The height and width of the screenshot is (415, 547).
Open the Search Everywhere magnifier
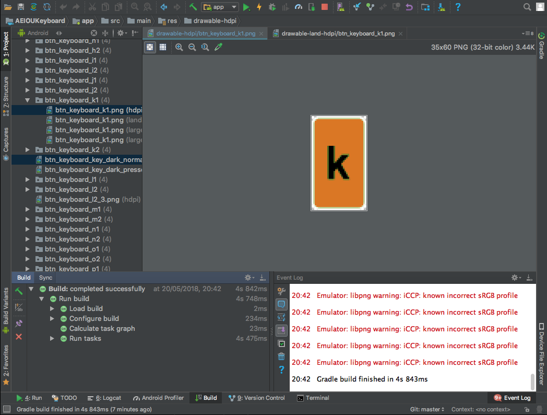point(527,7)
